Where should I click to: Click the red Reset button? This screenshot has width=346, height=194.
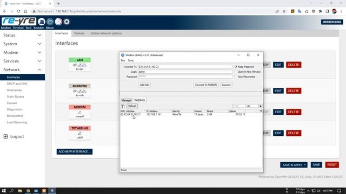[x=332, y=165]
